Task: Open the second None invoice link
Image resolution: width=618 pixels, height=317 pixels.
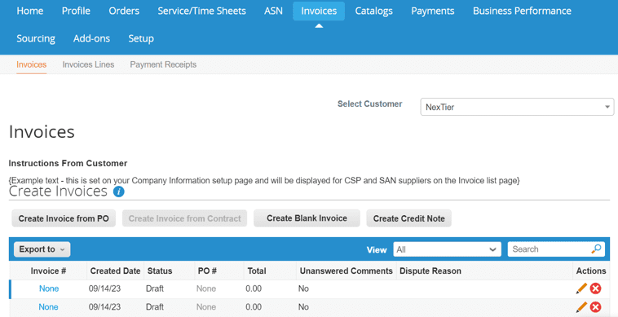Action: tap(48, 307)
